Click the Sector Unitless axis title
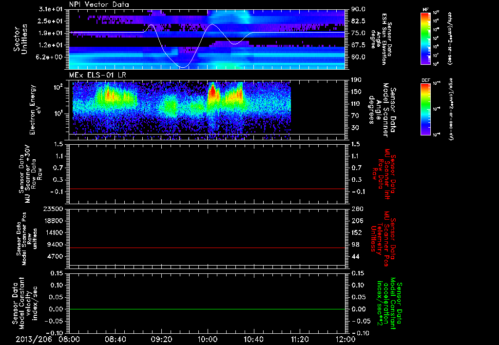The image size is (499, 345). click(20, 39)
